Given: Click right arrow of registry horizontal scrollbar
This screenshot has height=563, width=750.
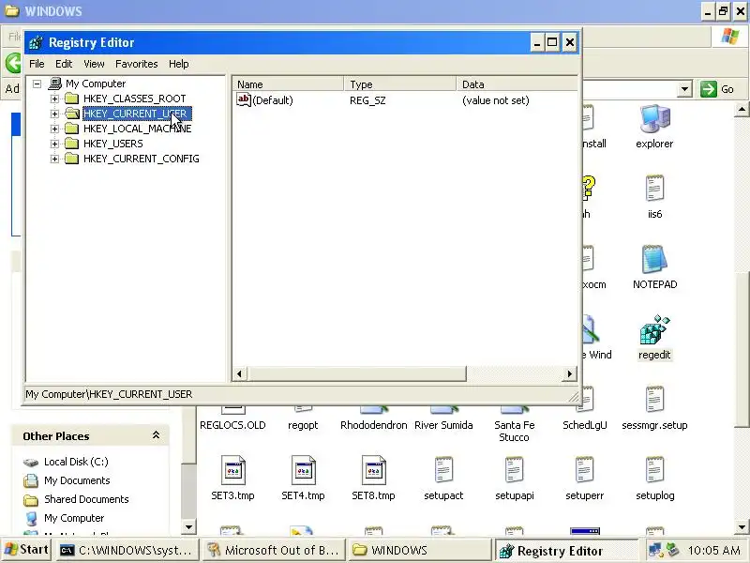Looking at the screenshot, I should pyautogui.click(x=569, y=373).
